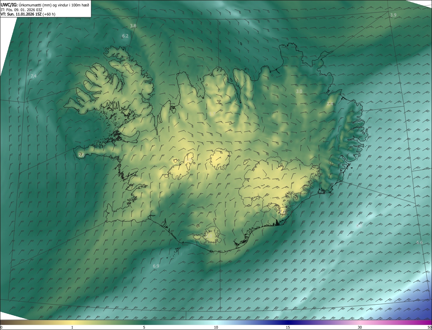Click the 30 tick on the colour scale
Image resolution: width=432 pixels, height=330 pixels.
pyautogui.click(x=360, y=328)
